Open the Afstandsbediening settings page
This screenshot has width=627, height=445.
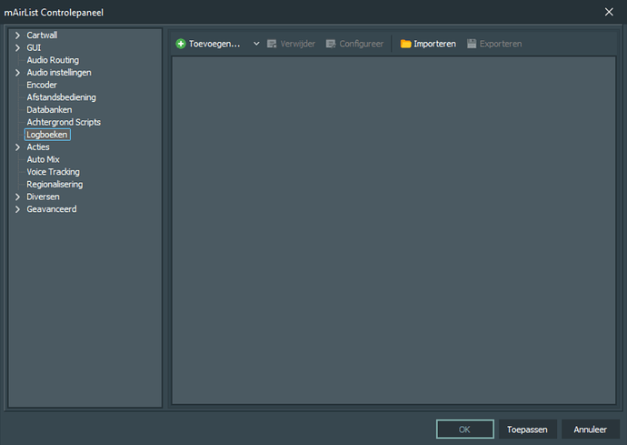[x=61, y=97]
